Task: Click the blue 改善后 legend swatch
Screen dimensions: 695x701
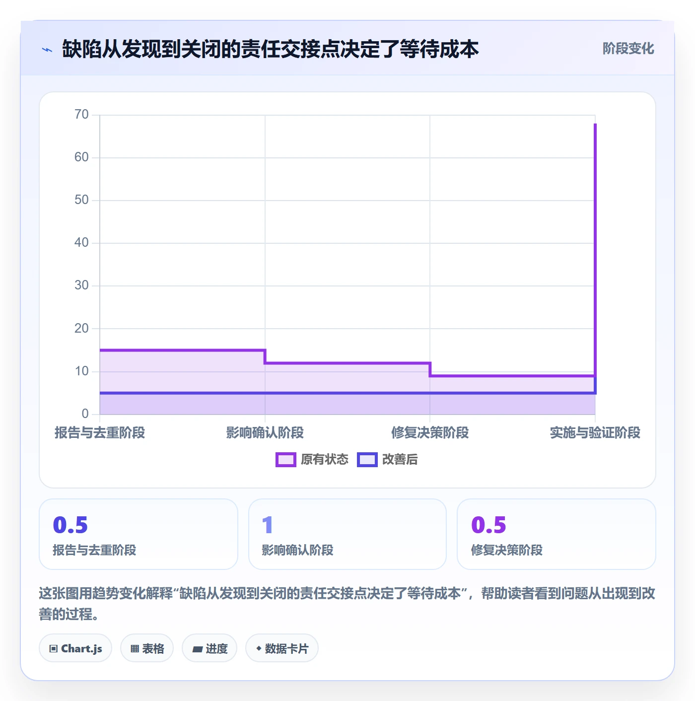Action: pyautogui.click(x=367, y=460)
